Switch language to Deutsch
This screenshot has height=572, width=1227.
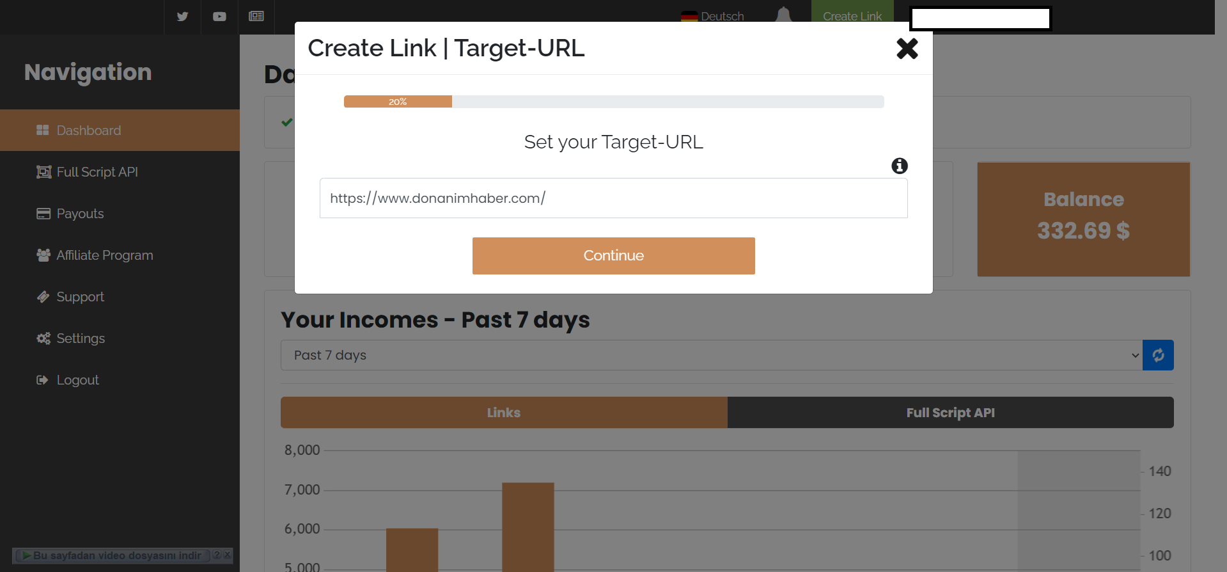713,17
